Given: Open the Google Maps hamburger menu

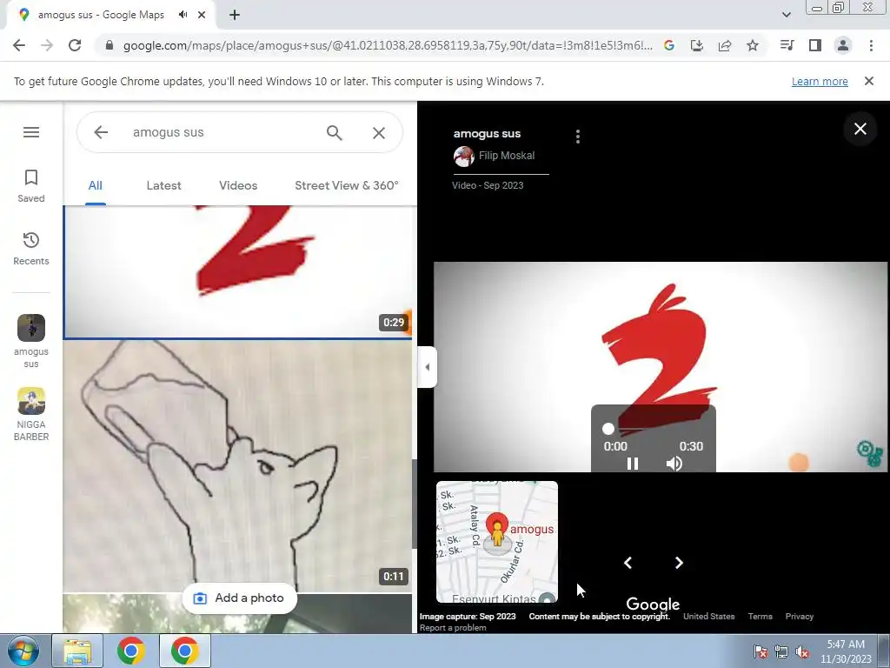Looking at the screenshot, I should click(31, 132).
